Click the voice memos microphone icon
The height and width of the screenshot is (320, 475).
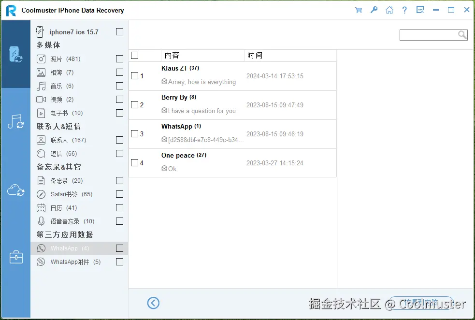pos(41,221)
